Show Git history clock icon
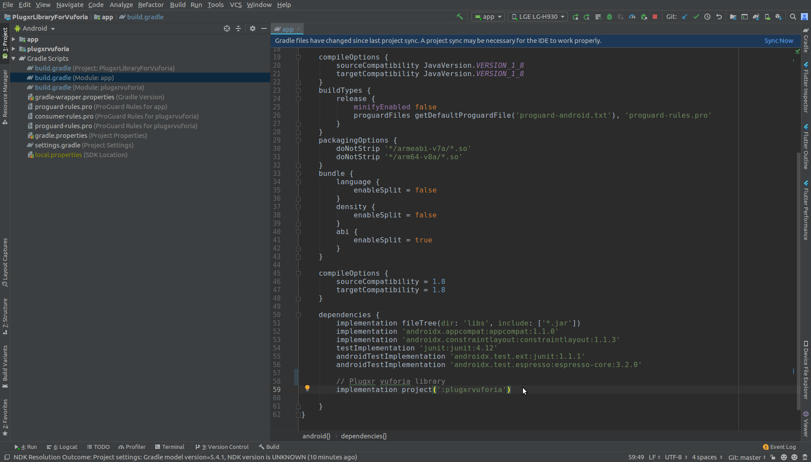This screenshot has width=811, height=462. (707, 17)
